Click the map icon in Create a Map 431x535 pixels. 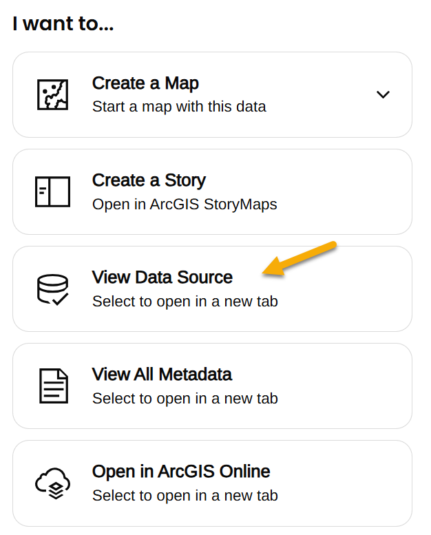coord(52,94)
